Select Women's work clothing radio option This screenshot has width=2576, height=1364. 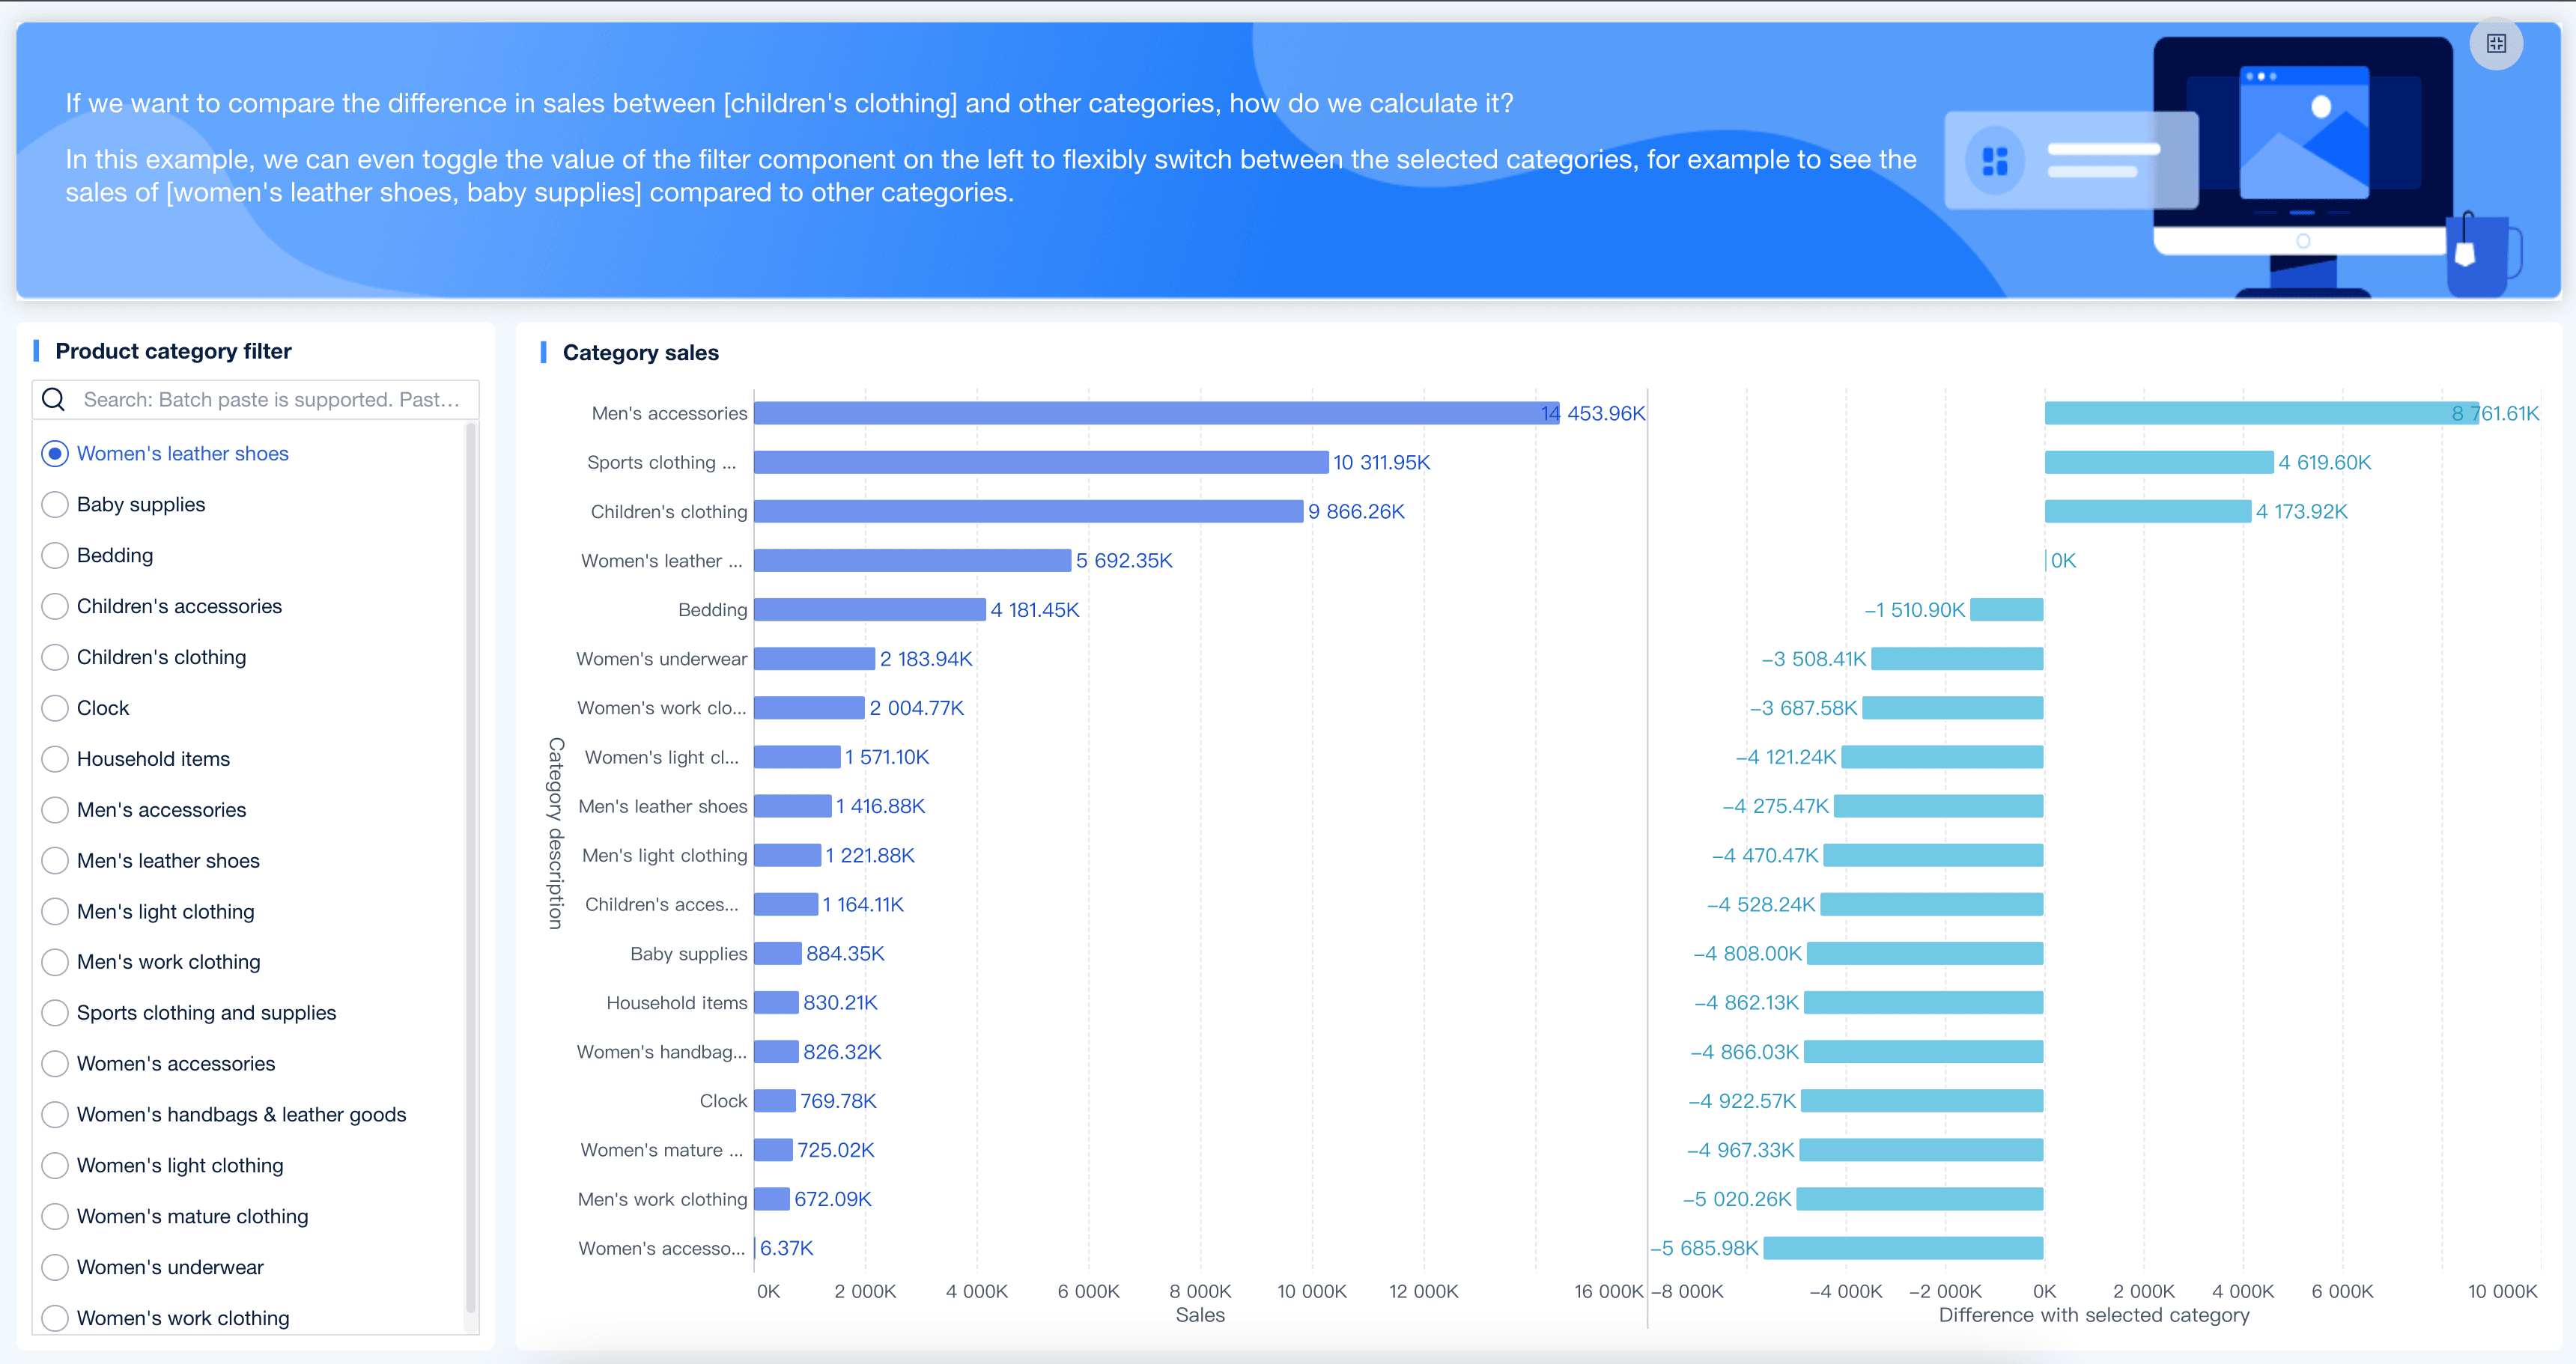point(56,1319)
